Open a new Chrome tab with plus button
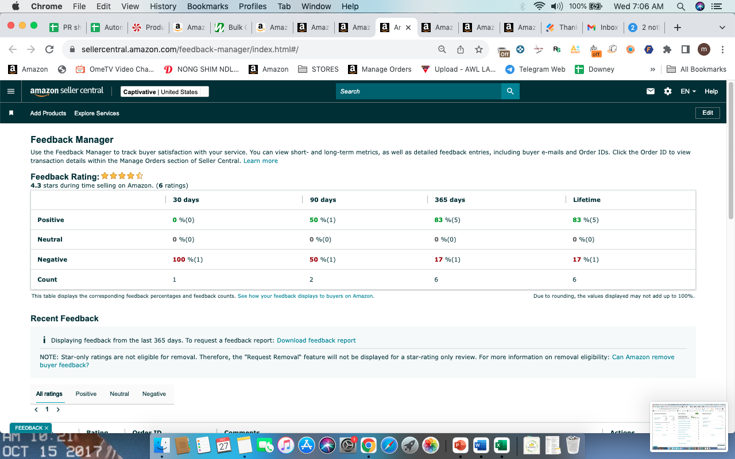 coord(678,28)
